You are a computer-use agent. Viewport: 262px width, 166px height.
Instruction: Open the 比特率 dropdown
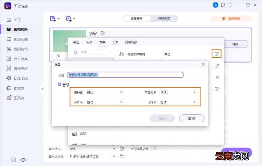(x=178, y=102)
